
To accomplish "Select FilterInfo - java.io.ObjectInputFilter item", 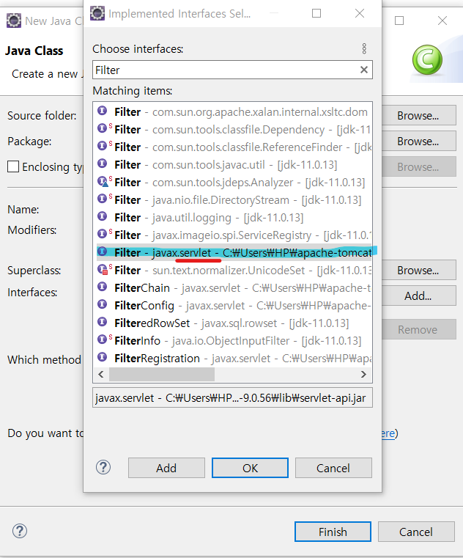I will pos(232,340).
